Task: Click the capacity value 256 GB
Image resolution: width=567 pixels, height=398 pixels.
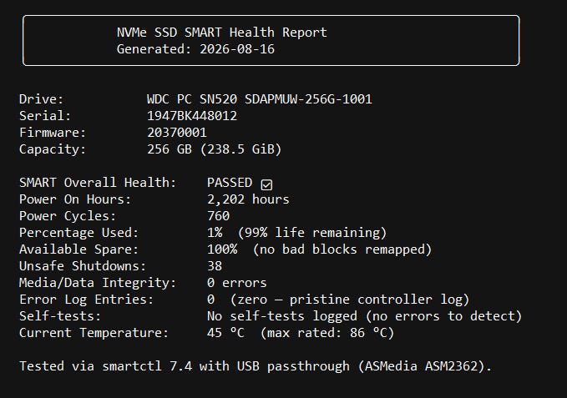Action: (170, 149)
